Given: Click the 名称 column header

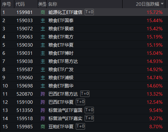Looking at the screenshot, I should [53, 4].
